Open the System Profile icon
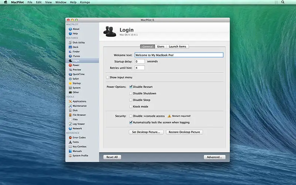Image resolution: width=296 pixels, height=185 pixels. [x=70, y=156]
